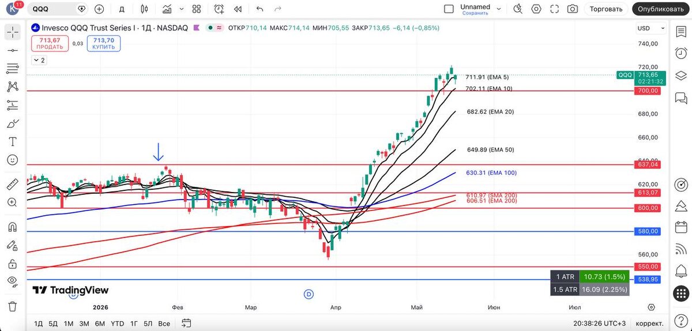Click the dividend D marker on timeline
Viewport: 692px width, 331px height.
coord(309,294)
